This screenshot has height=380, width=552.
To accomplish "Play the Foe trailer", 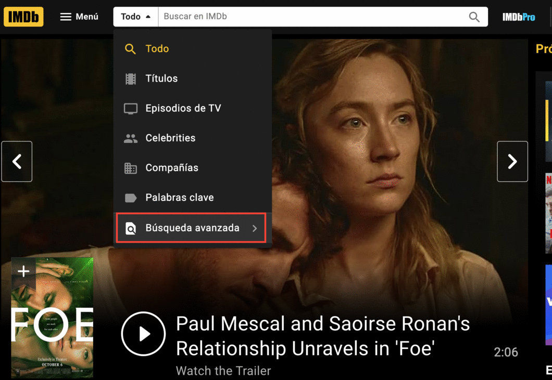I will click(x=143, y=334).
